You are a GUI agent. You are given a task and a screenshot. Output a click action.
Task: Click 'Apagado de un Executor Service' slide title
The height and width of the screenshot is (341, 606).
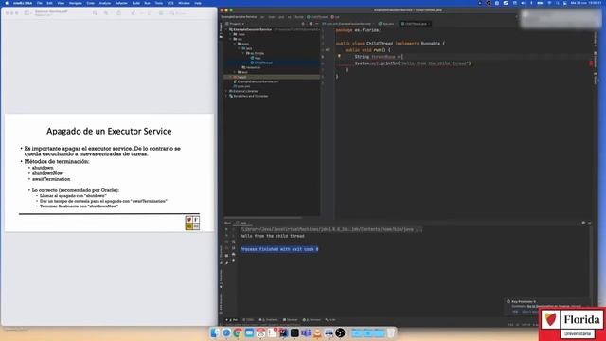coord(109,131)
